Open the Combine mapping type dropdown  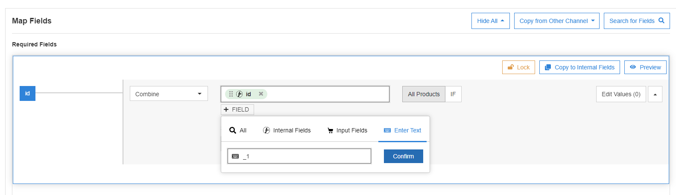pyautogui.click(x=169, y=94)
